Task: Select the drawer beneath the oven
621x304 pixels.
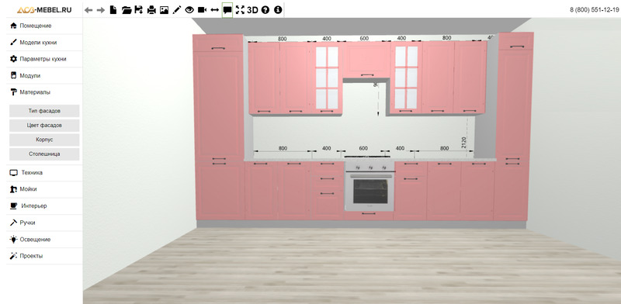Action: (369, 216)
